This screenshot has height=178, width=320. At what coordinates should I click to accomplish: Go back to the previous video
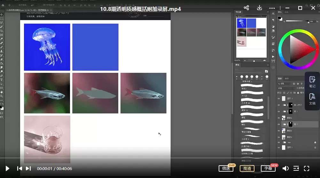(20, 168)
